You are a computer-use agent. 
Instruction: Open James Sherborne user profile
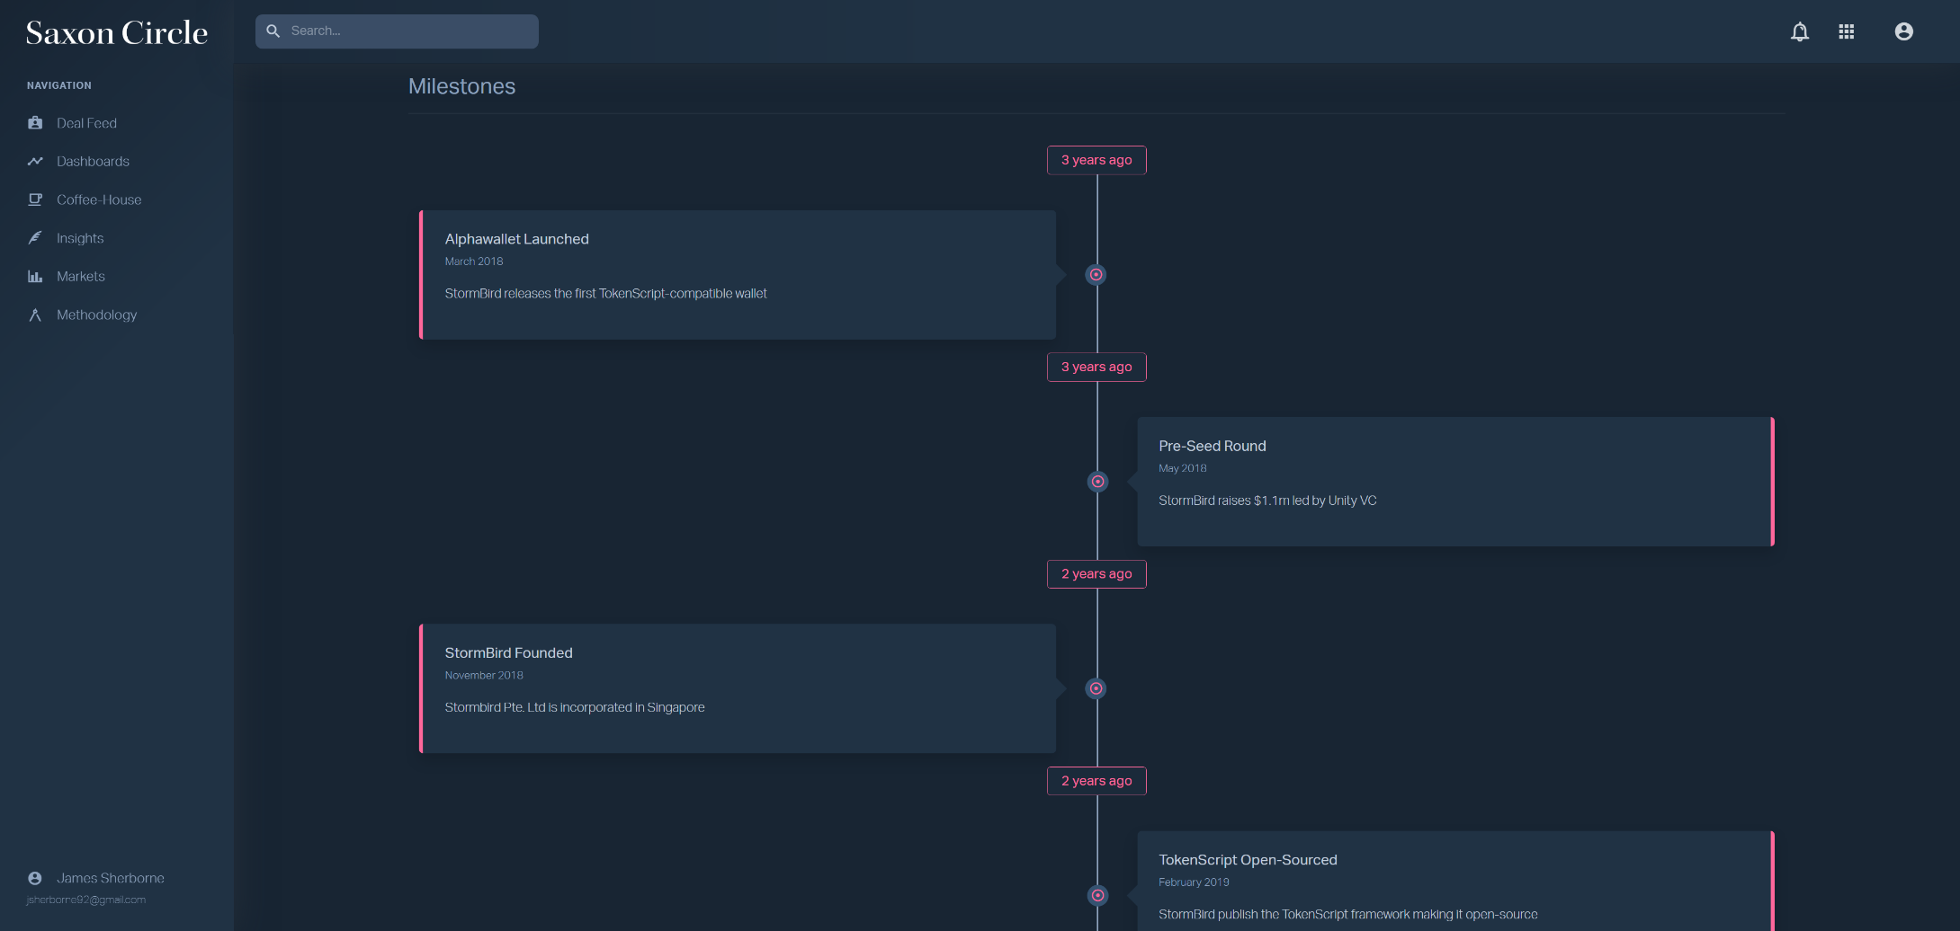coord(110,878)
